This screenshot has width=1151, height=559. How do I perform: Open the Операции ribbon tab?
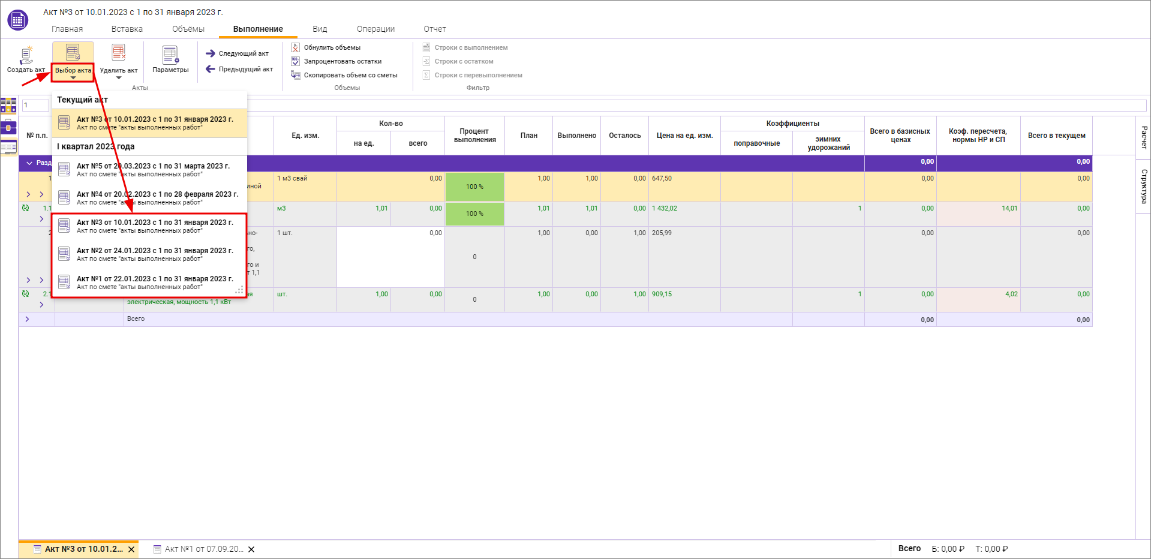pyautogui.click(x=375, y=29)
